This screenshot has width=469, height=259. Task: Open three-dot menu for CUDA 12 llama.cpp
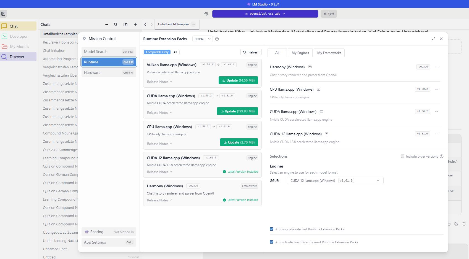tap(437, 134)
